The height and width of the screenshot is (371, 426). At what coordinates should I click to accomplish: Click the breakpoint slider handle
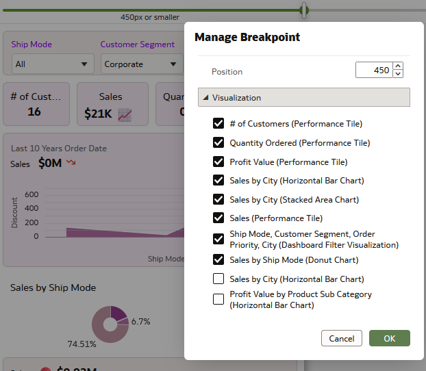(304, 10)
